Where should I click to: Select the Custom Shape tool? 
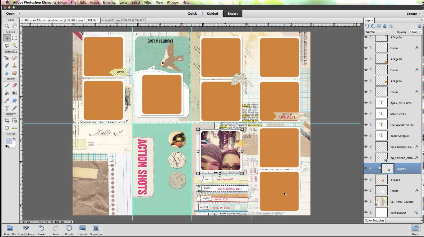pyautogui.click(x=14, y=101)
